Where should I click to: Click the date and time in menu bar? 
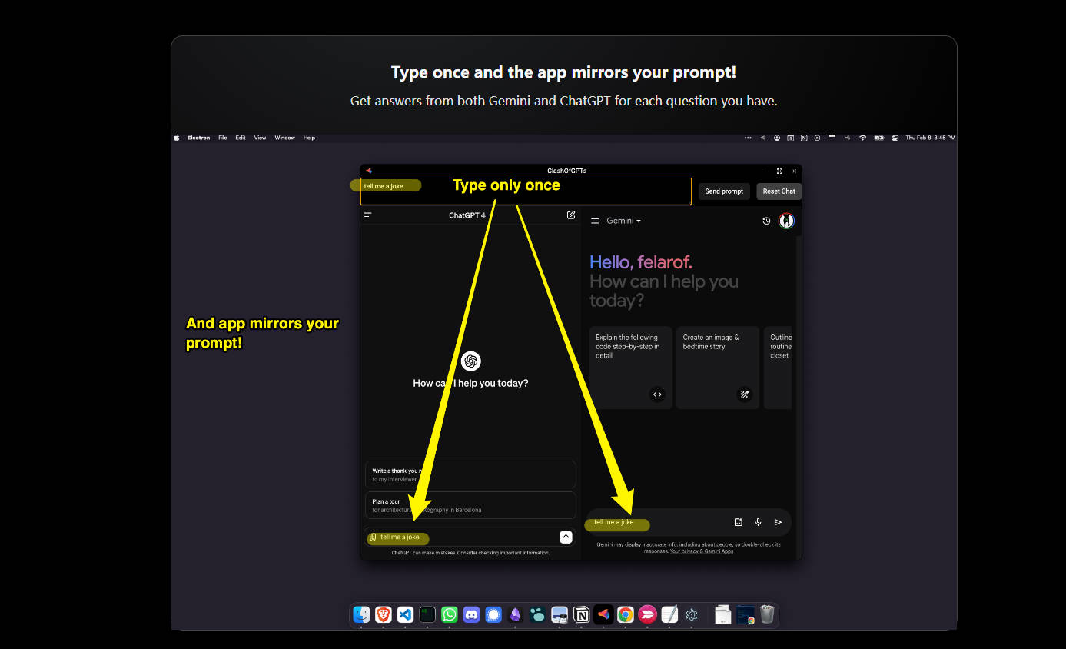pos(930,138)
